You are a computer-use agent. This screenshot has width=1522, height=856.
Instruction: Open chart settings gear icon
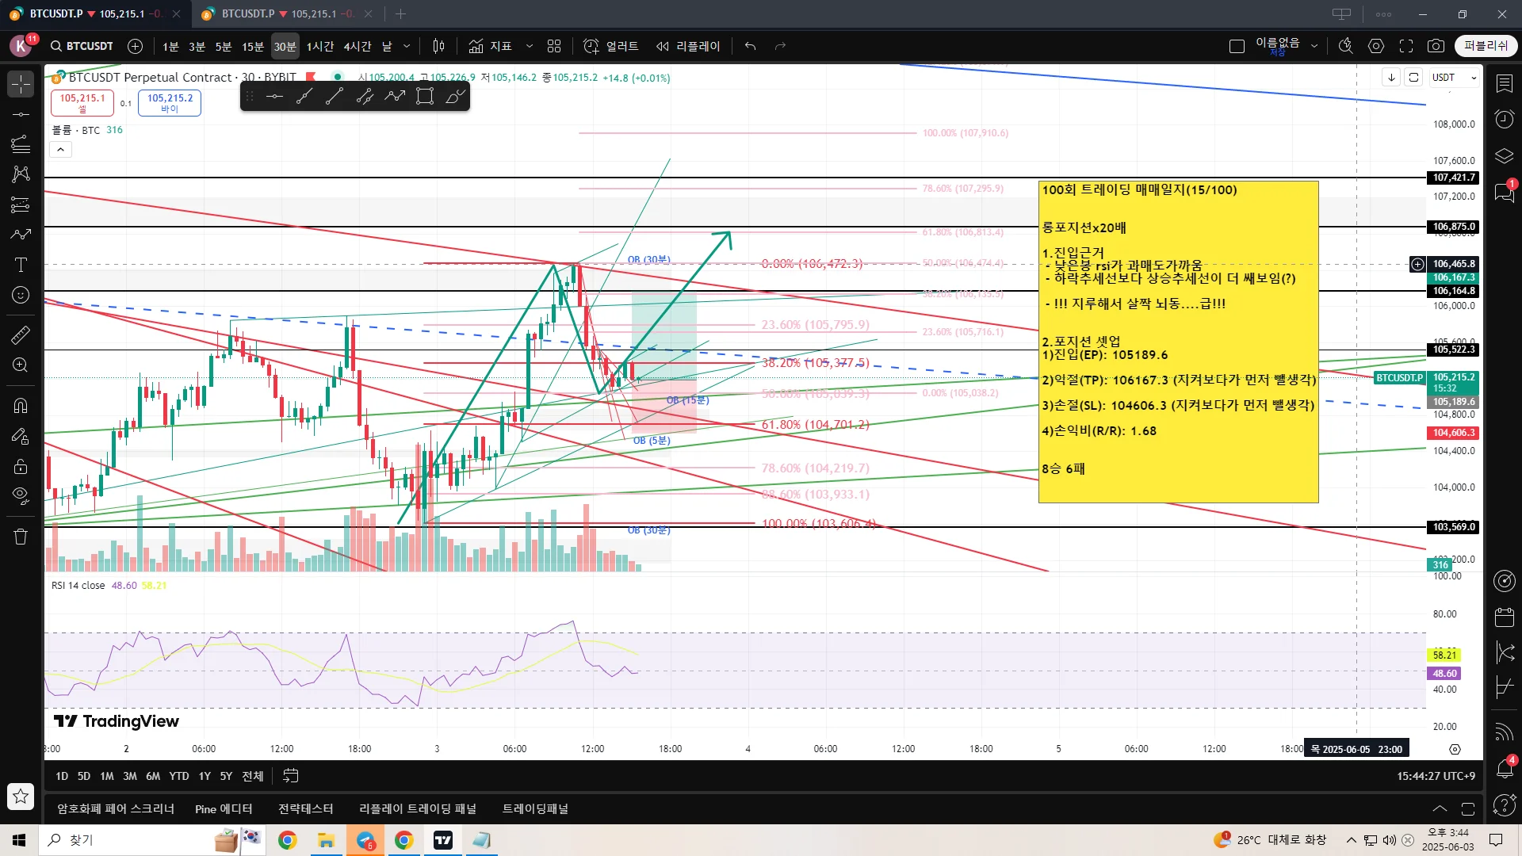point(1376,46)
